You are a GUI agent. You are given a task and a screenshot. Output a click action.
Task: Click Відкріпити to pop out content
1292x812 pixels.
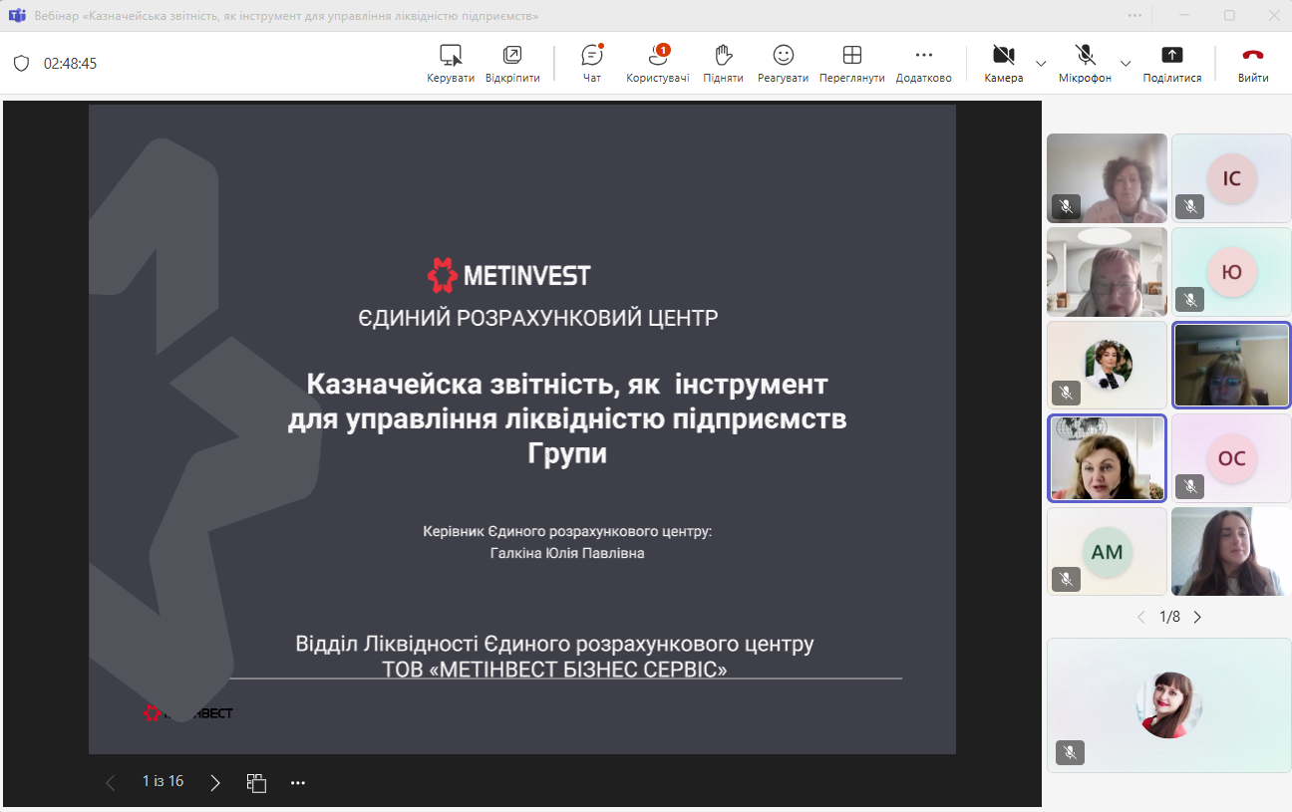point(512,63)
